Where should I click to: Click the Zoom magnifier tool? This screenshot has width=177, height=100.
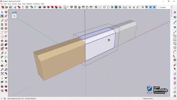pyautogui.click(x=2, y=69)
